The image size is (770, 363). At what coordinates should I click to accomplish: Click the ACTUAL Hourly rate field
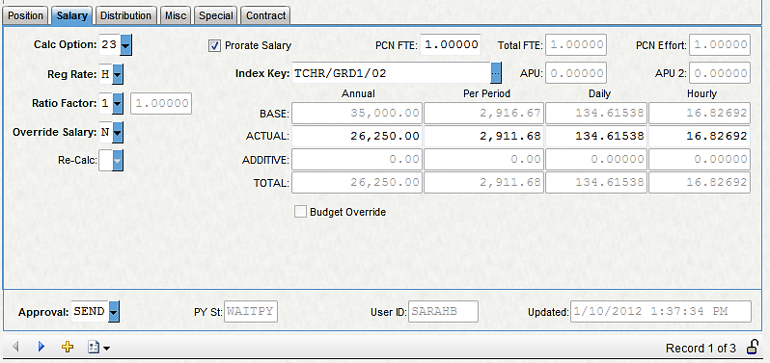[x=700, y=136]
